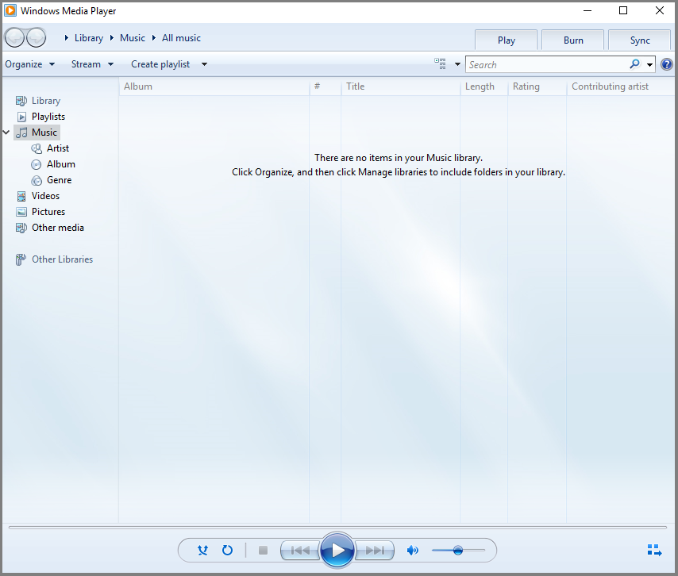678x576 pixels.
Task: Click Create playlist
Action: coord(160,64)
